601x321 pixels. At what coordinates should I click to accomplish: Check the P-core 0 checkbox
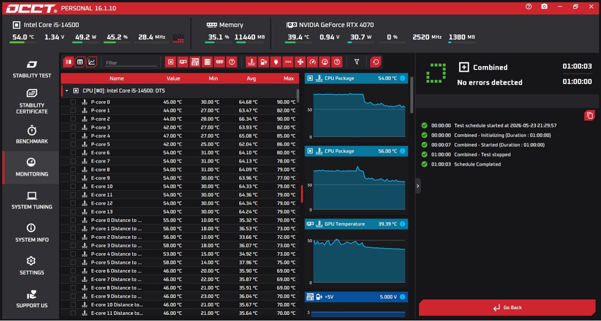point(73,102)
